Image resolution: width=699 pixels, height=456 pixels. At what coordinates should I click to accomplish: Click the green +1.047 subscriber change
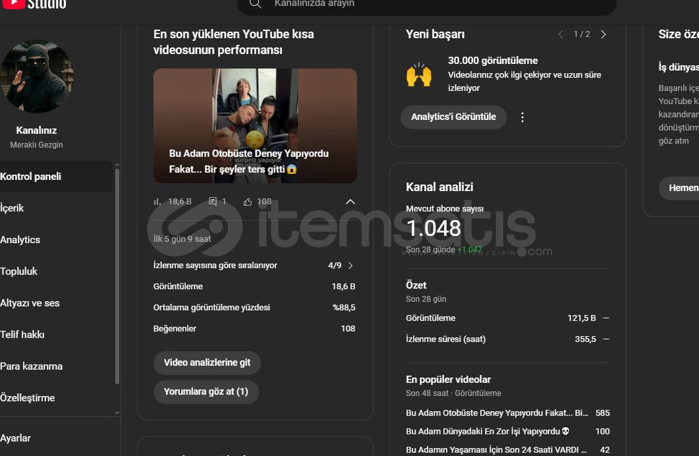pyautogui.click(x=470, y=250)
